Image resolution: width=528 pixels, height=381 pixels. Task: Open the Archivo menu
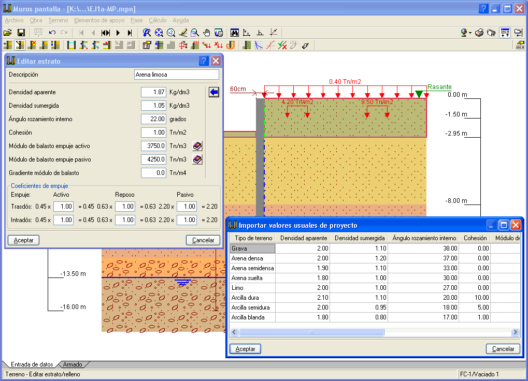pyautogui.click(x=14, y=20)
